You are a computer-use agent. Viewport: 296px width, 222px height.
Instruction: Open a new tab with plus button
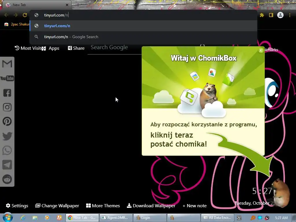click(78, 5)
